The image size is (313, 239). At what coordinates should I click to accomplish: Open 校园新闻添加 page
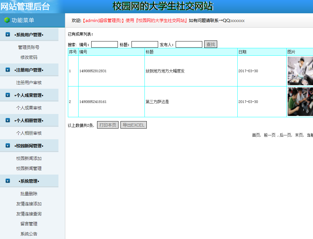click(29, 159)
